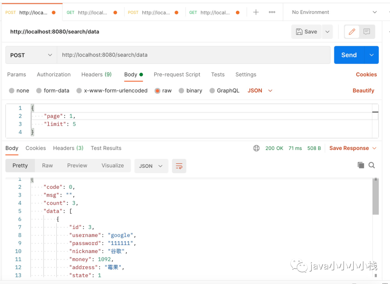
Task: Search the response with magnifier icon
Action: coord(372,165)
